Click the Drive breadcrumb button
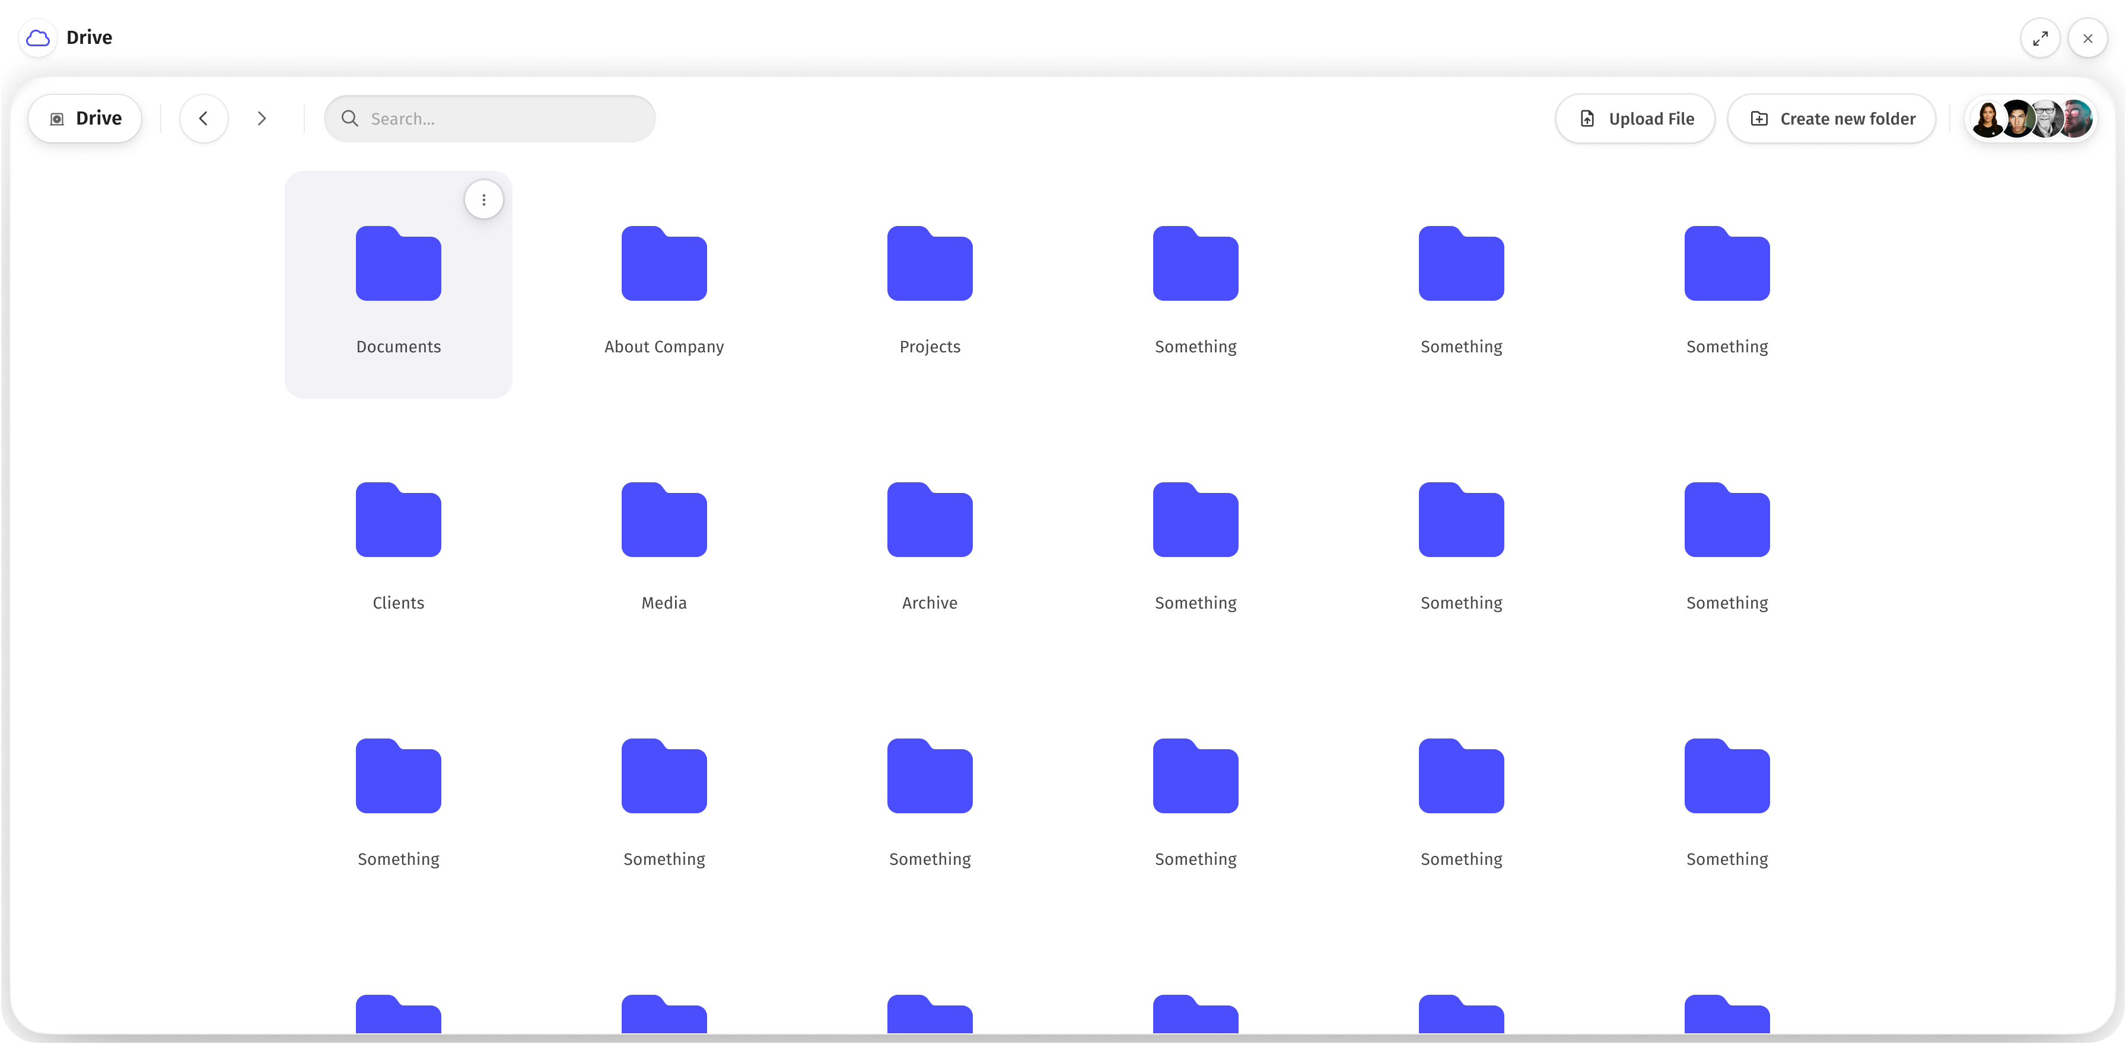 pyautogui.click(x=85, y=119)
